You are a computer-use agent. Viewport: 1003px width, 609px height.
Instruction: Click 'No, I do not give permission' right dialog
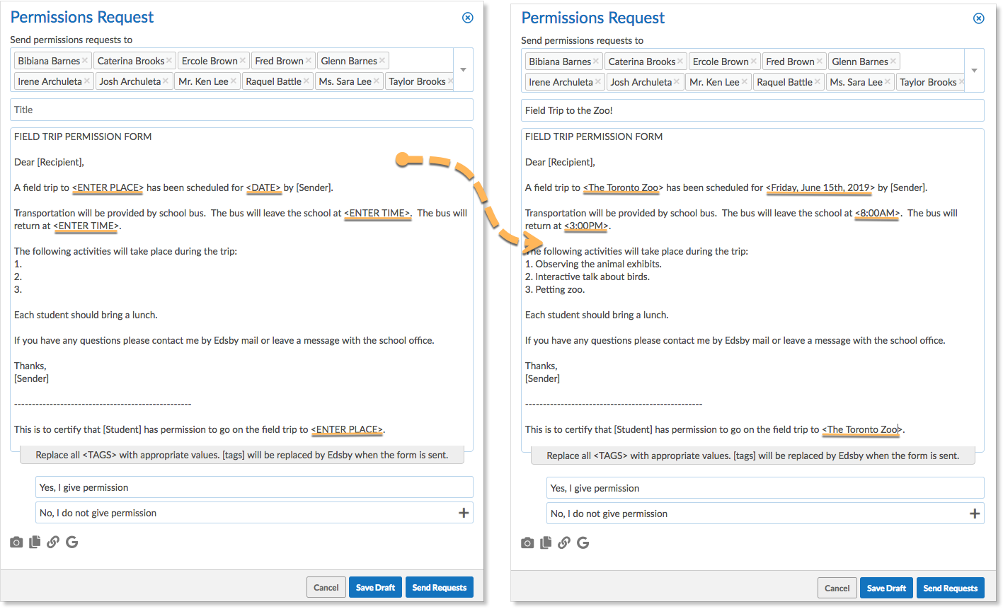click(765, 514)
